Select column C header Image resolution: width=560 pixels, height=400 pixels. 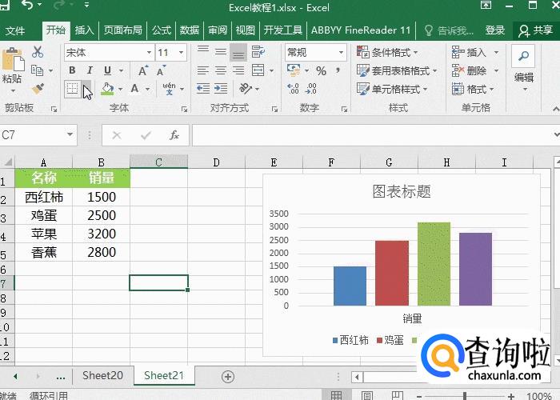point(159,162)
